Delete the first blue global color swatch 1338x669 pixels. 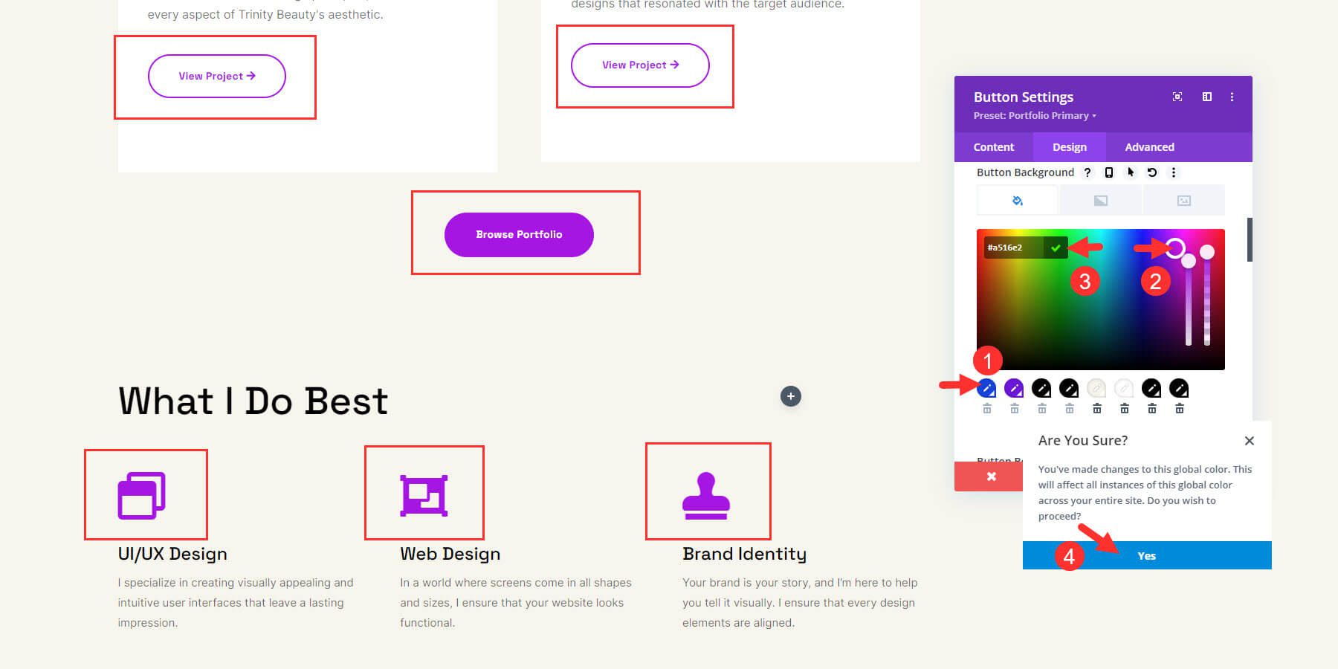click(987, 408)
